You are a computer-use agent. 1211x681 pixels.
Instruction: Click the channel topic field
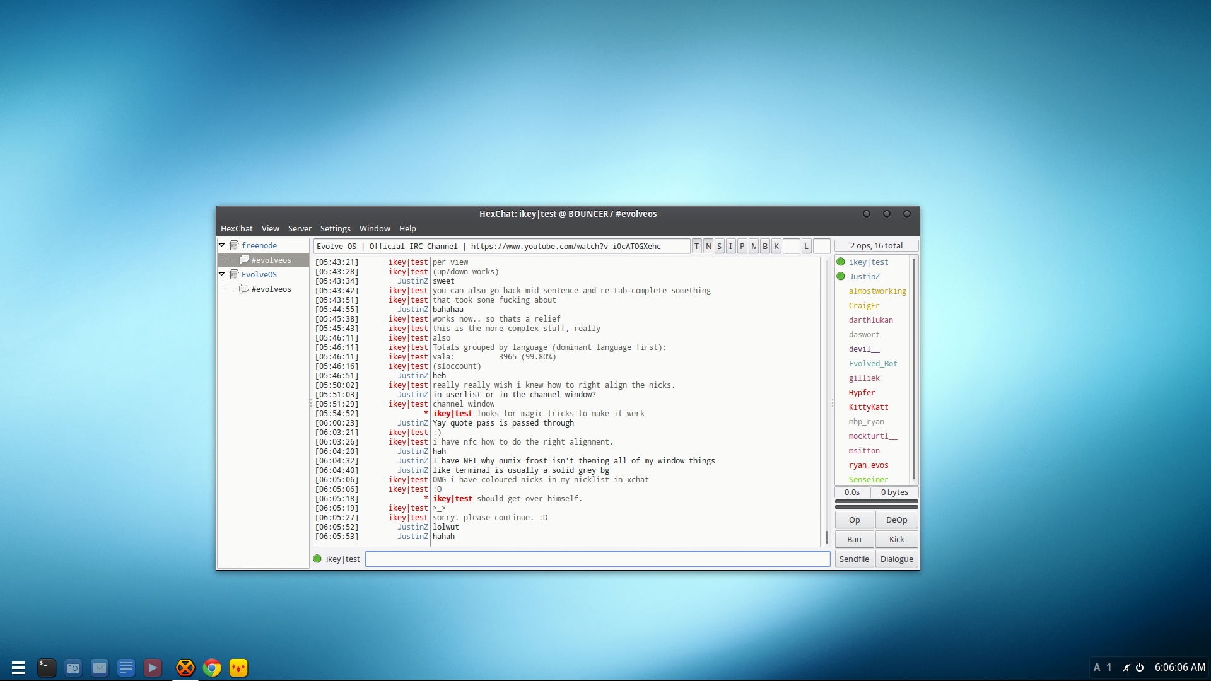point(501,246)
